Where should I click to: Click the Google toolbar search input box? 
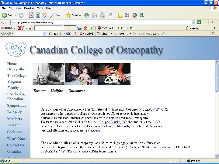tap(29, 34)
